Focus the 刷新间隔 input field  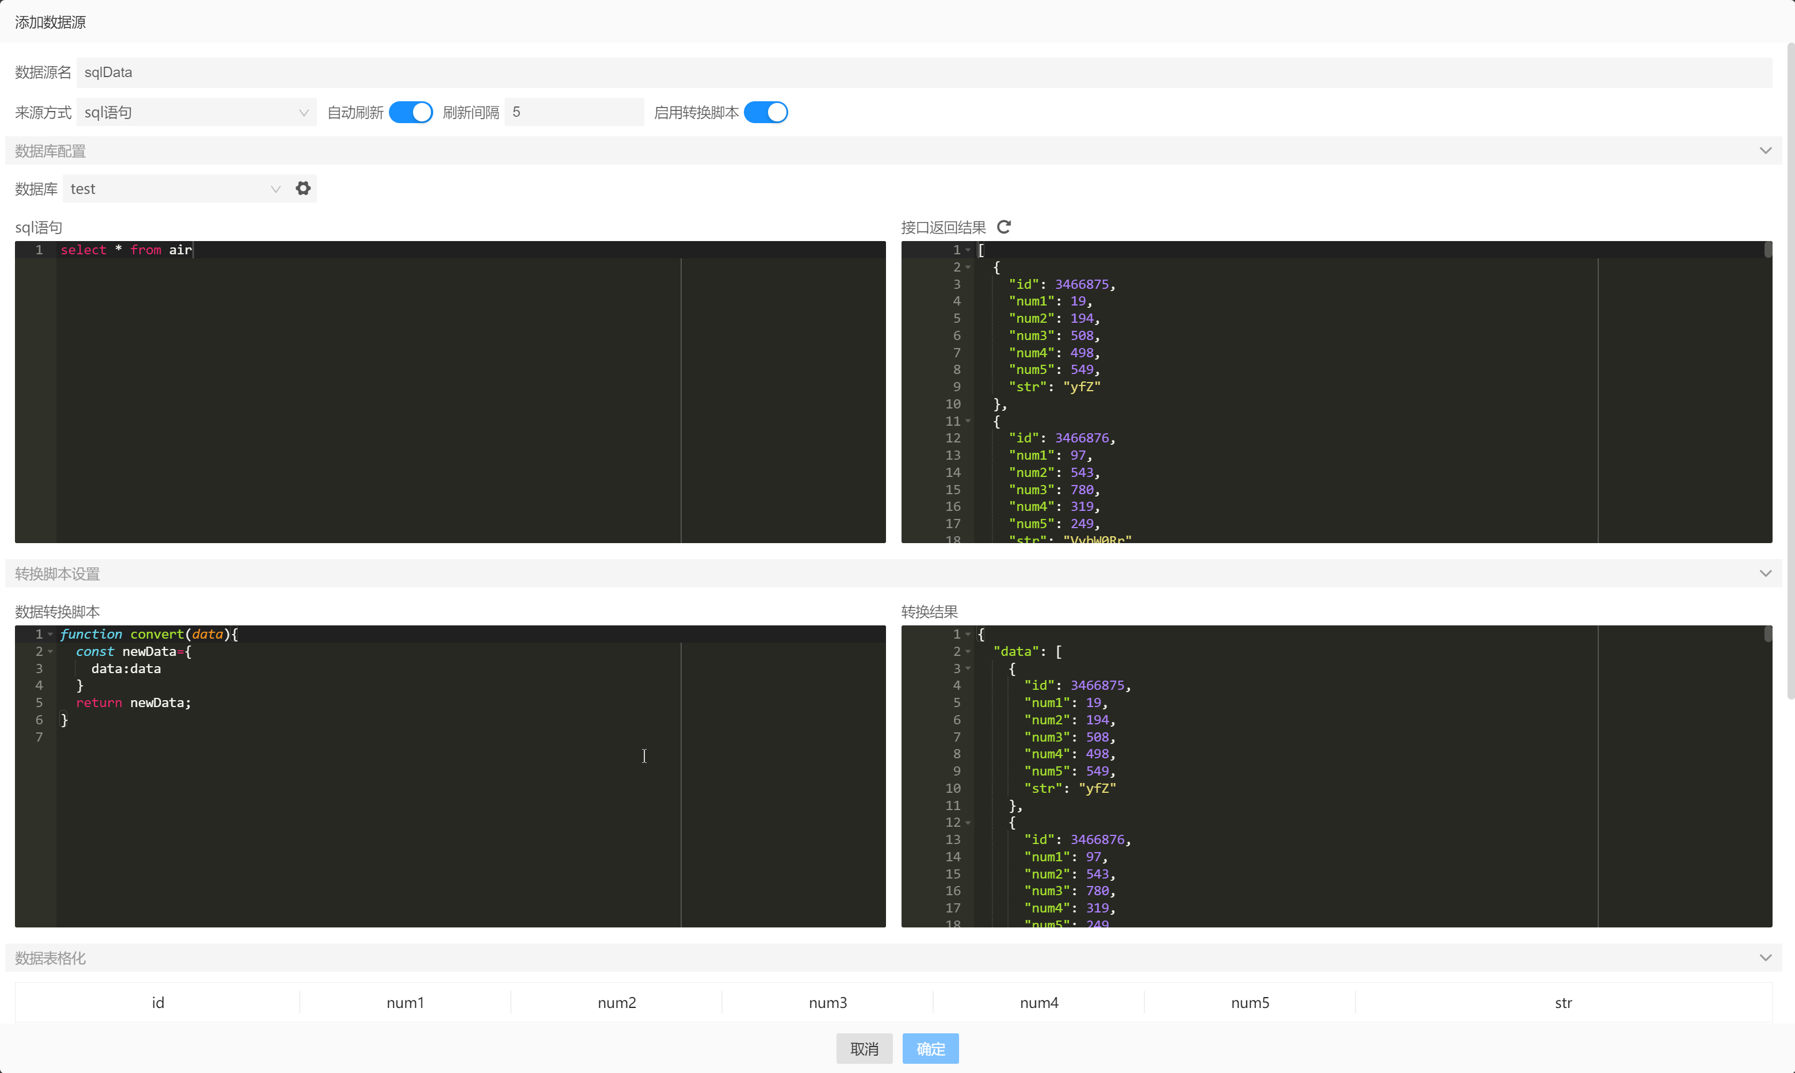pyautogui.click(x=574, y=112)
